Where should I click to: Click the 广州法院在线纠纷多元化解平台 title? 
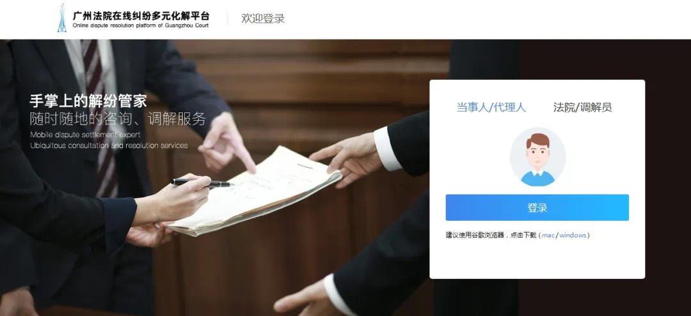tap(141, 16)
